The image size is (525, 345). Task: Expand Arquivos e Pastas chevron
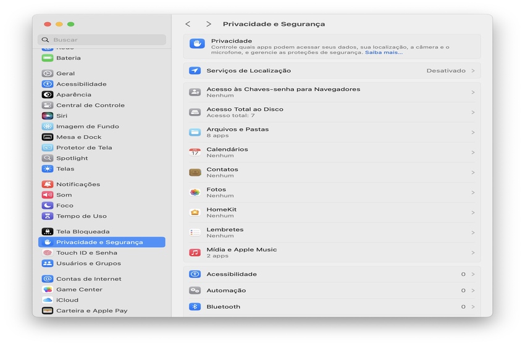[x=473, y=132]
